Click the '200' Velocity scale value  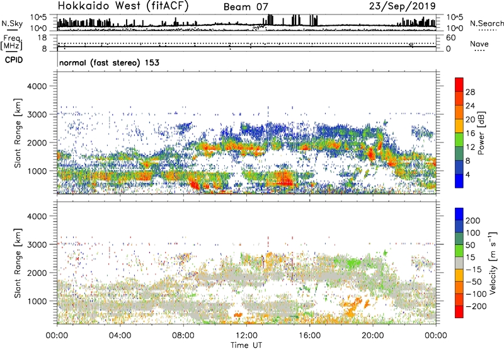473,220
